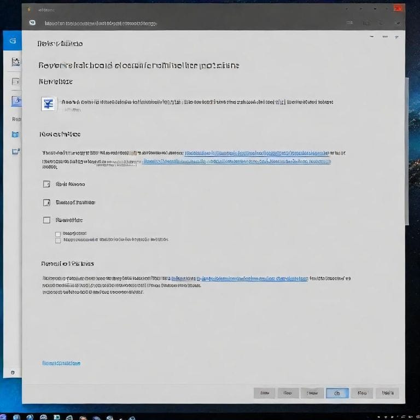This screenshot has height=420, width=420.
Task: Enable the lower small indented checkbox
Action: click(x=58, y=241)
